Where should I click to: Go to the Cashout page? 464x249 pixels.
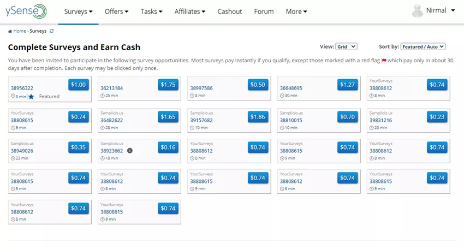click(229, 11)
